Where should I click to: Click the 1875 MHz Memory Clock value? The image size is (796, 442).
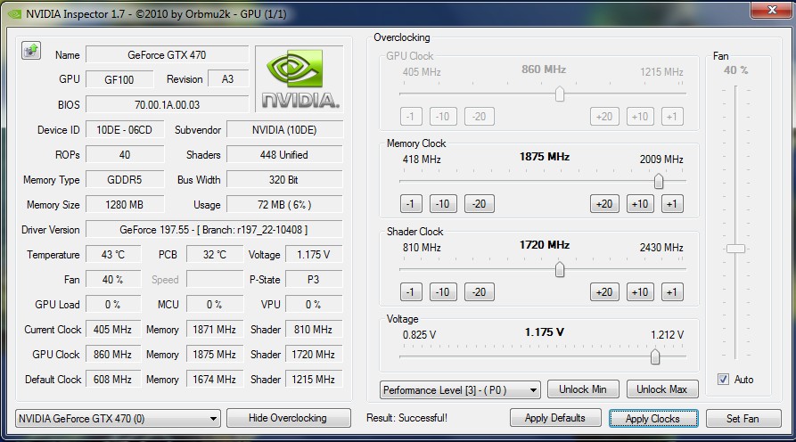545,157
